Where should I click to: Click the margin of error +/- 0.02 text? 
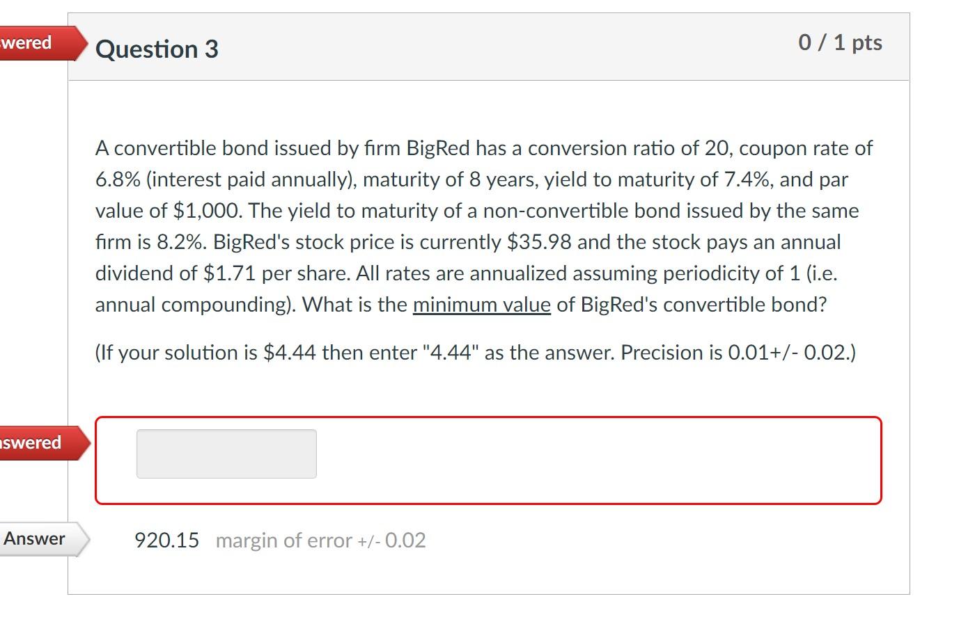(320, 540)
